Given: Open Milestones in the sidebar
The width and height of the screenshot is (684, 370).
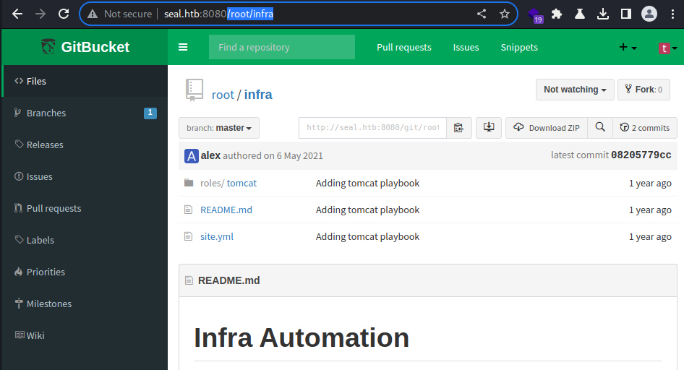Looking at the screenshot, I should click(85, 304).
